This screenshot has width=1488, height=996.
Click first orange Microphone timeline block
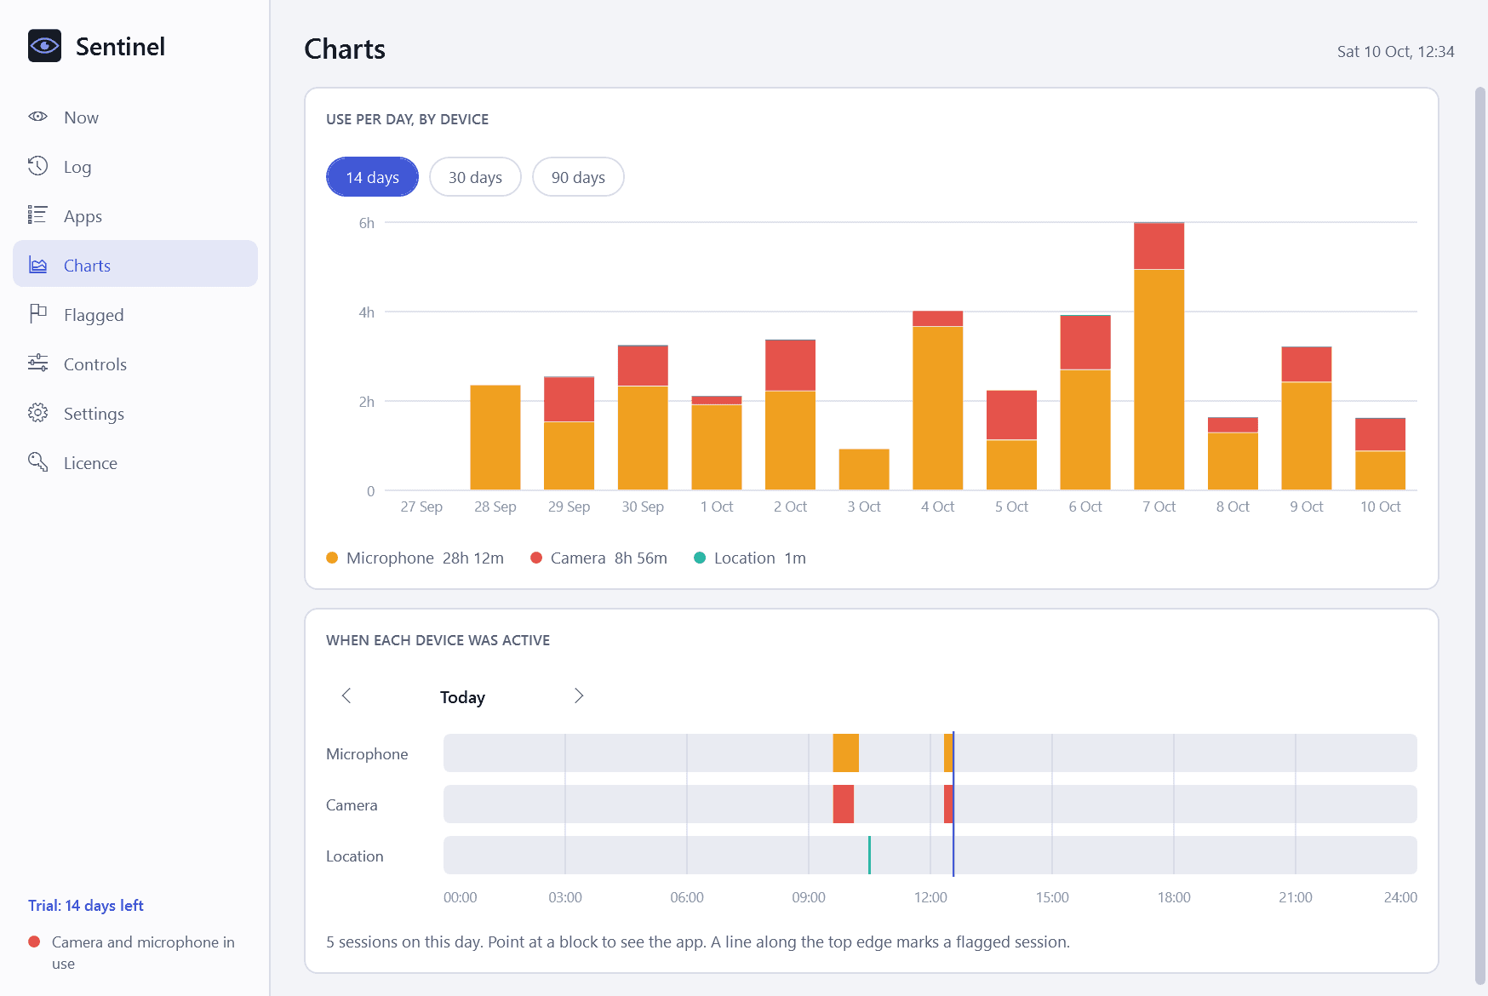click(x=845, y=753)
